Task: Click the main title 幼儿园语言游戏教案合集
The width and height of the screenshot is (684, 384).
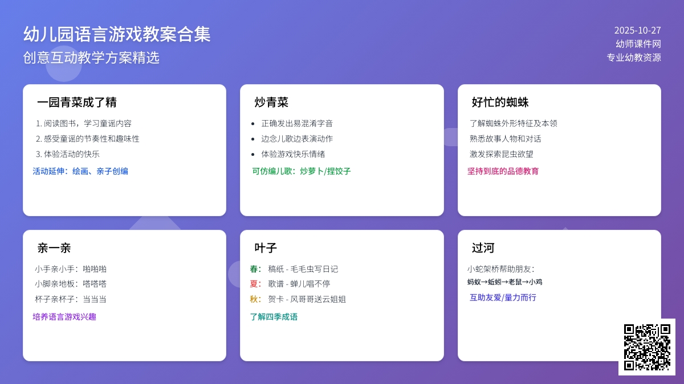Action: pos(116,34)
